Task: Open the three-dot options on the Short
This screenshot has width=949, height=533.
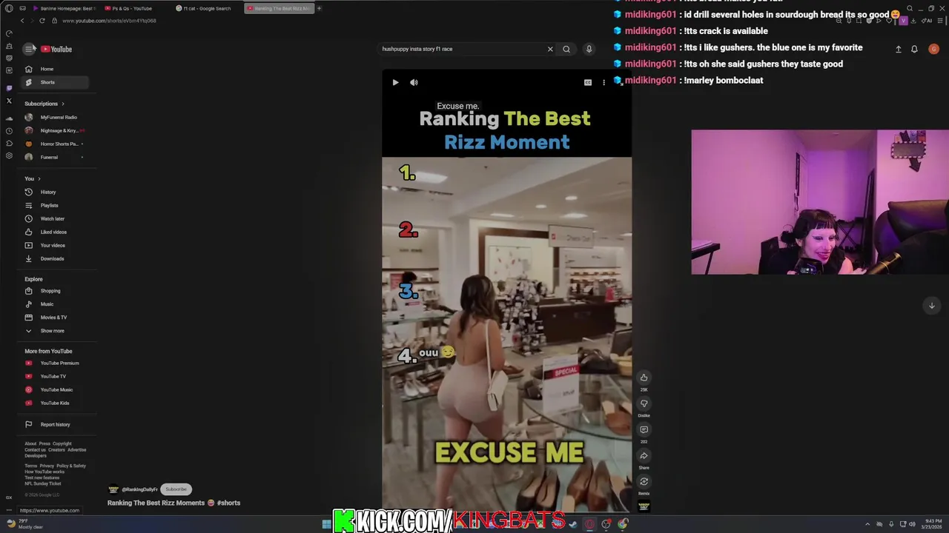Action: point(604,82)
